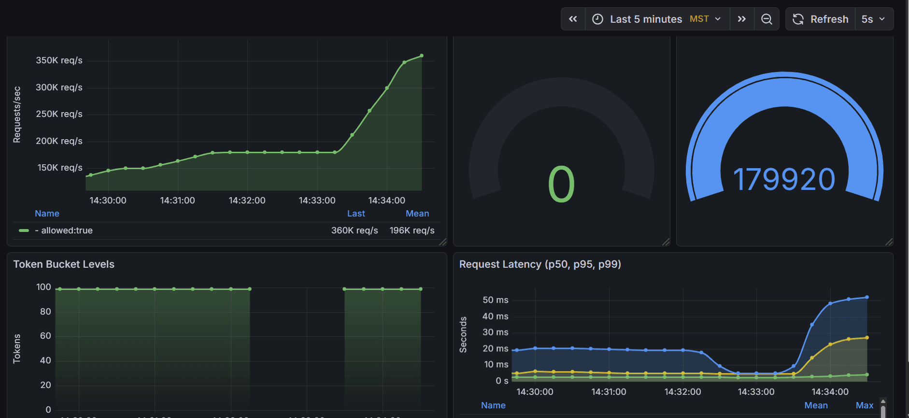Click the gauge value 179920
The image size is (909, 418).
(784, 179)
